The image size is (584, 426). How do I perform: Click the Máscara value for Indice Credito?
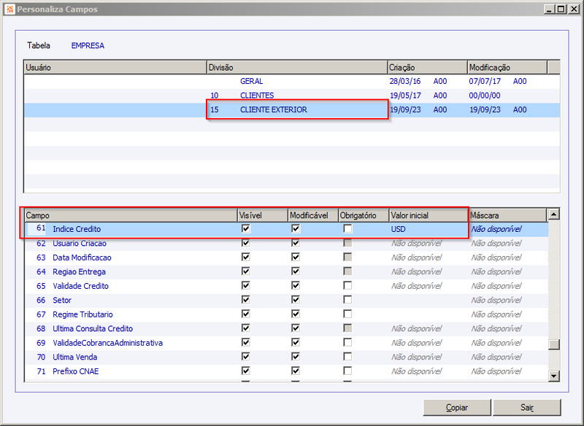pyautogui.click(x=496, y=229)
